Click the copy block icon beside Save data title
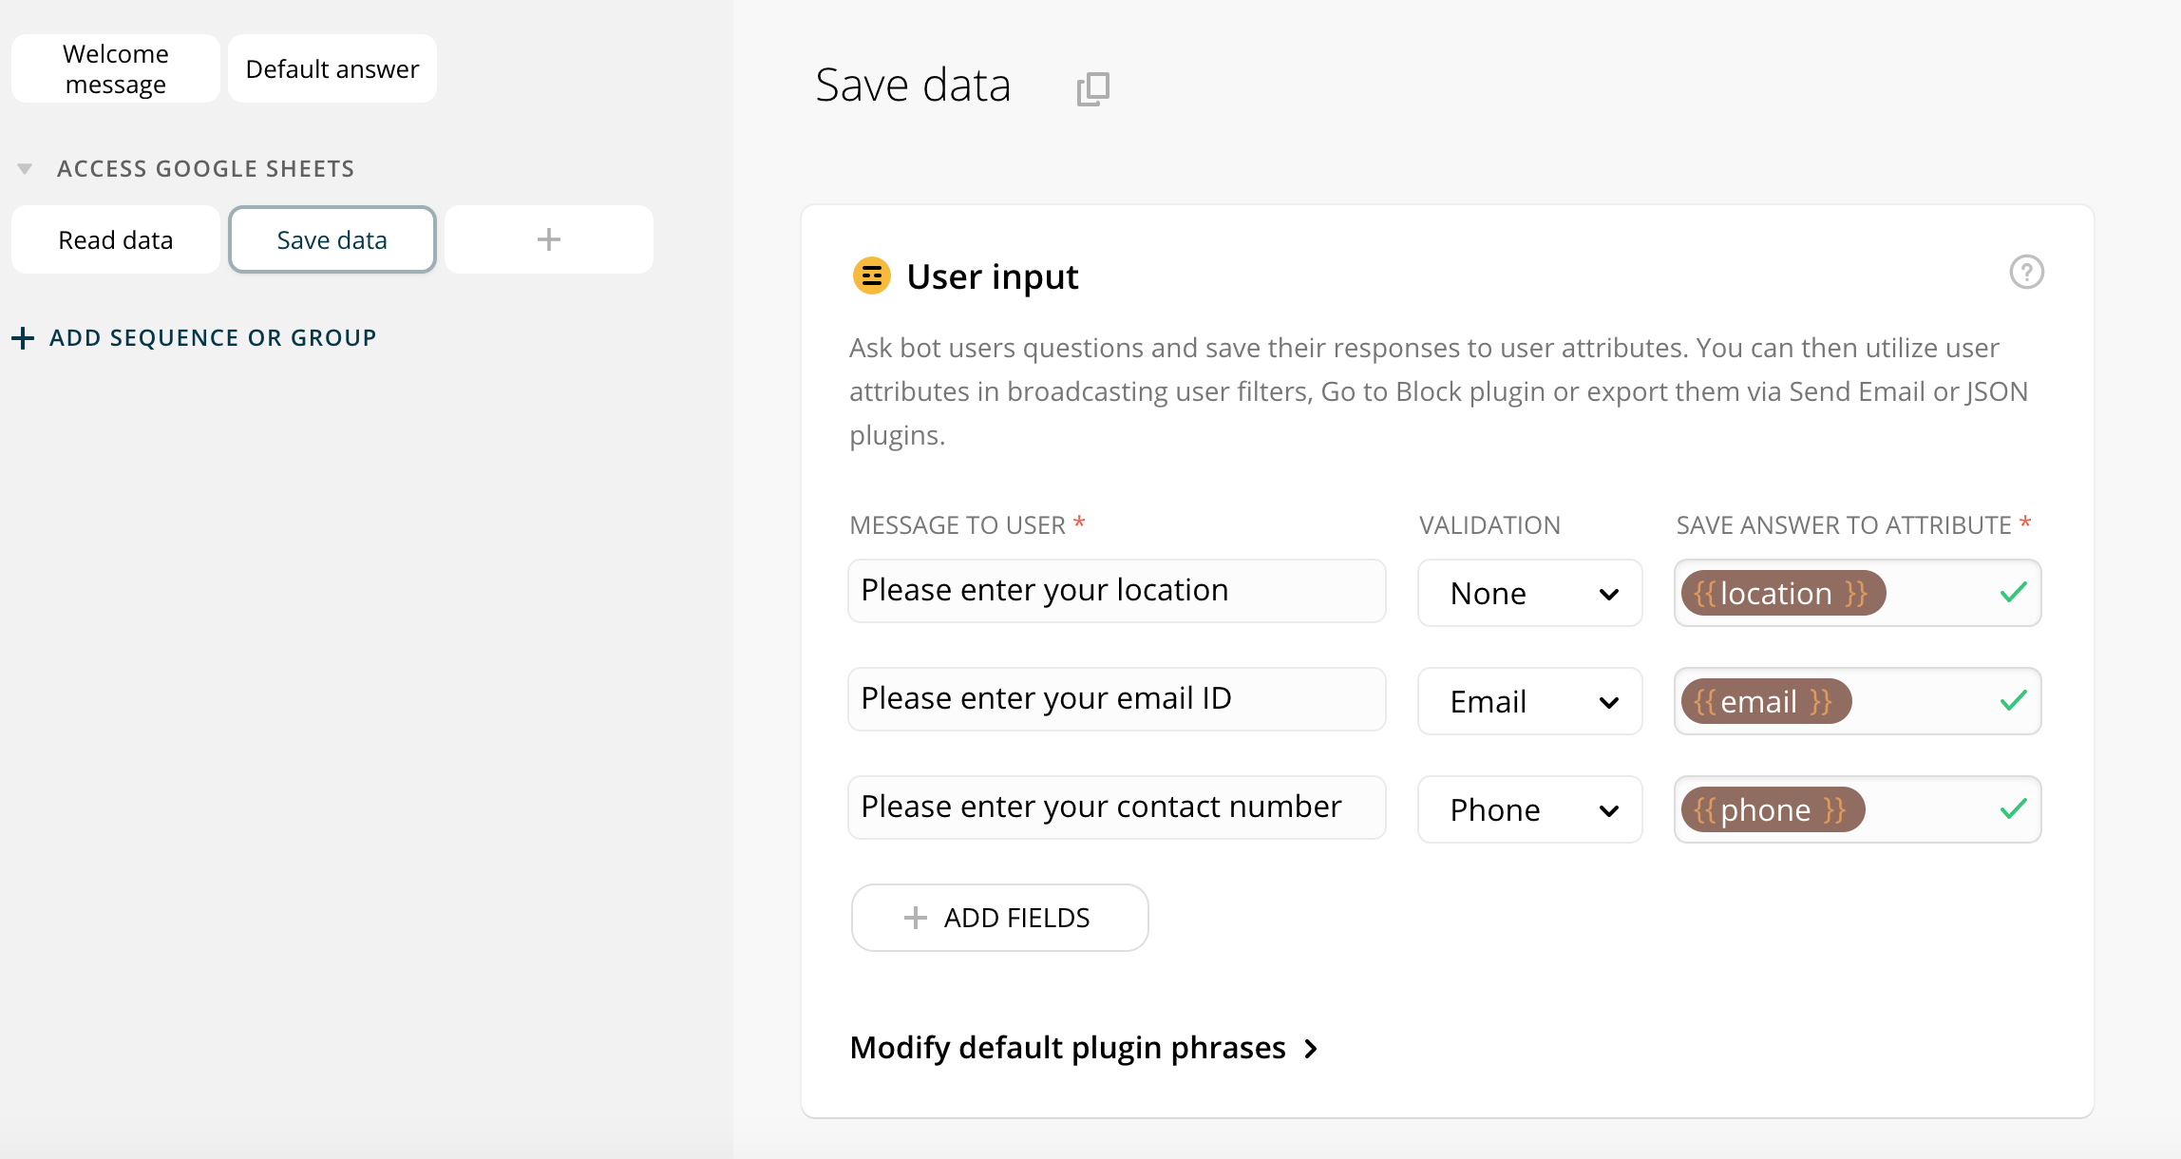Image resolution: width=2181 pixels, height=1159 pixels. [1092, 88]
